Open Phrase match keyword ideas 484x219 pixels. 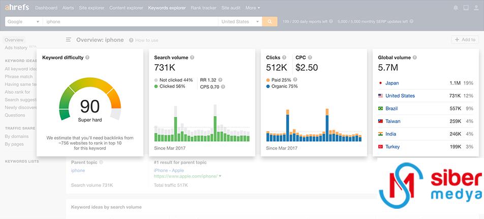point(18,76)
